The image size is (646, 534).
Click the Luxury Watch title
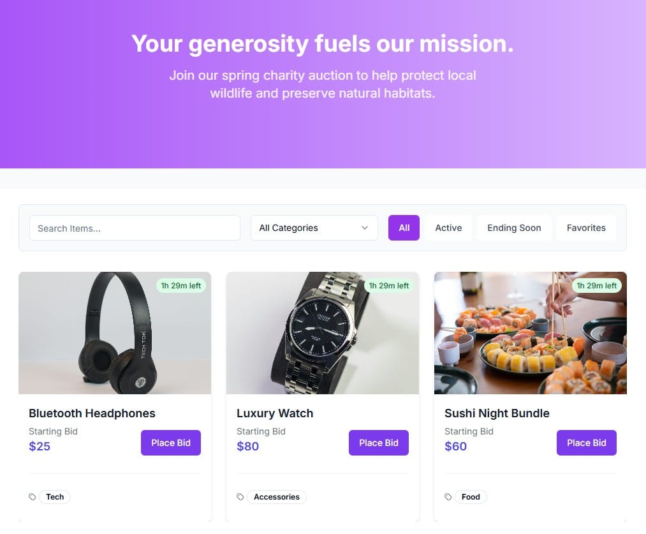coord(275,413)
